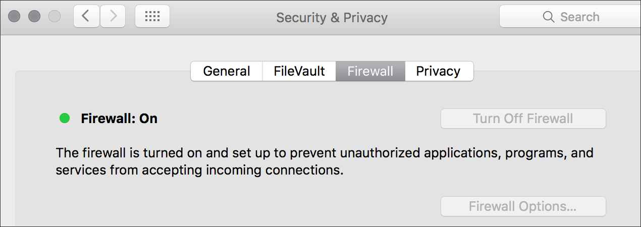Open the FileVault tab
Viewport: 641px width, 227px height.
[299, 71]
